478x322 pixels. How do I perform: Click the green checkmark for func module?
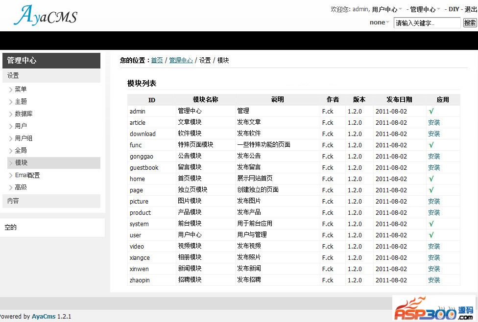[431, 145]
